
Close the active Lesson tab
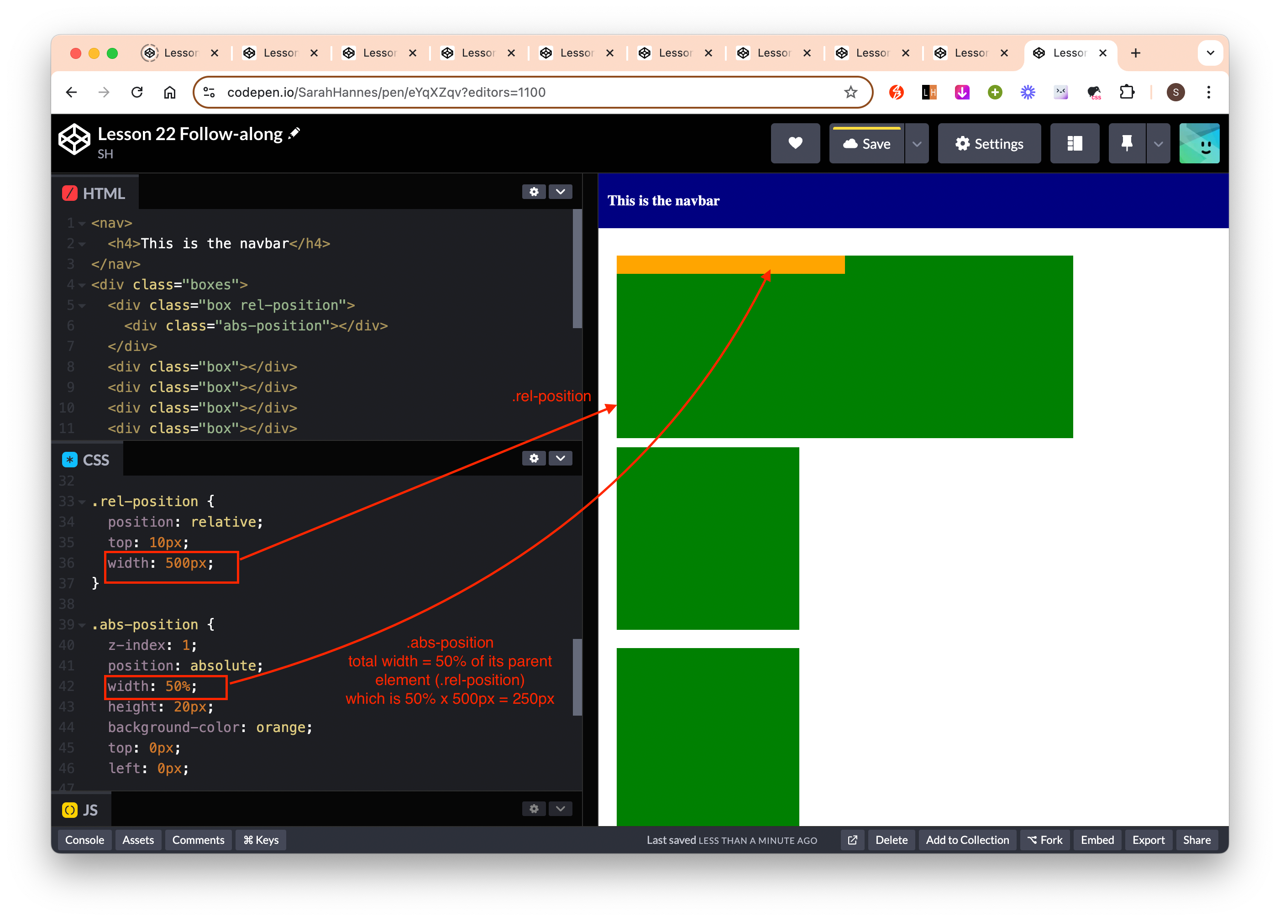tap(1102, 53)
